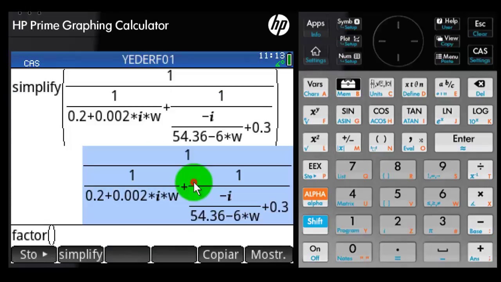Image resolution: width=501 pixels, height=282 pixels.
Task: Select the highlighted result expression
Action: (x=187, y=185)
